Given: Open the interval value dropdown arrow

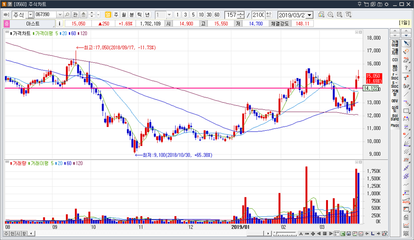Looking at the screenshot, I should click(x=169, y=15).
